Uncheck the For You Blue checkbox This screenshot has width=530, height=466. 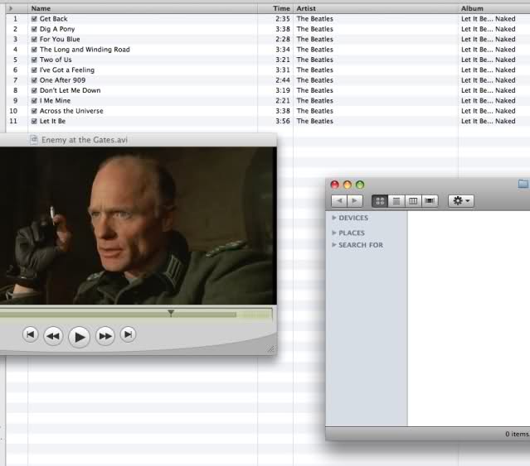point(34,39)
